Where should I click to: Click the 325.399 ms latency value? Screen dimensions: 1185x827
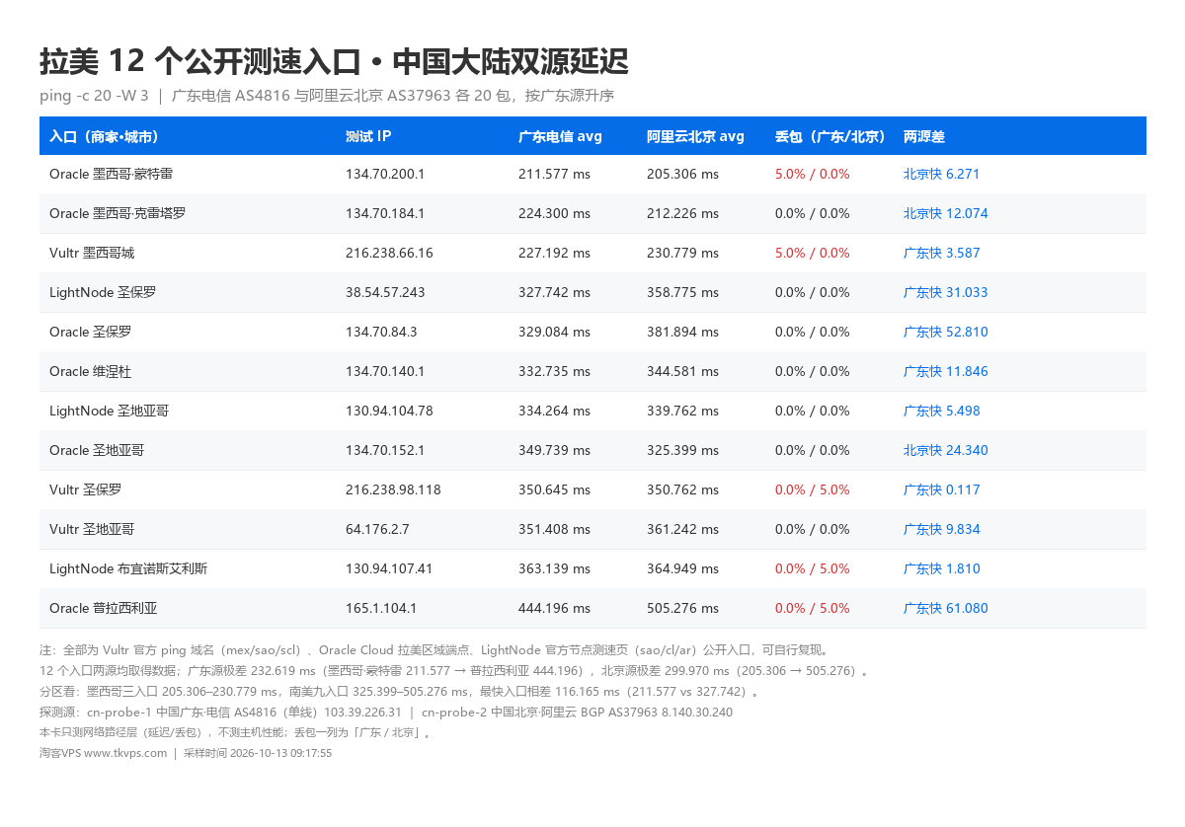[x=682, y=450]
